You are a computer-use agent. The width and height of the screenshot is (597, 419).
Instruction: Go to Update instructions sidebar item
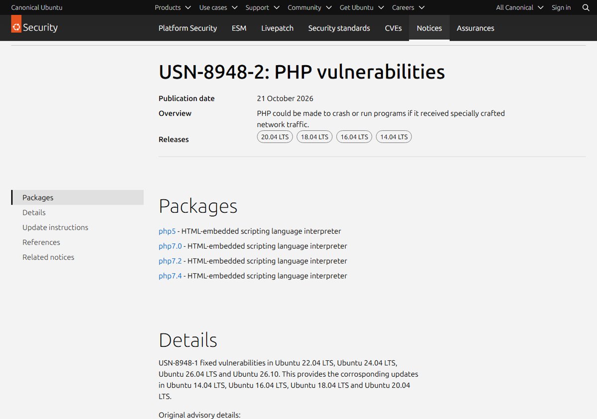[55, 227]
